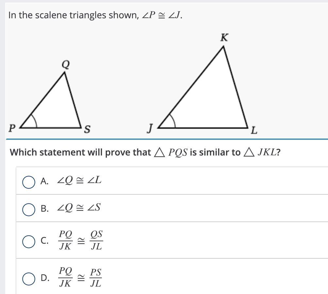Click the PQ/JK ≅ PS/JL fraction expression
Screen dimensions: 328x294
point(80,278)
